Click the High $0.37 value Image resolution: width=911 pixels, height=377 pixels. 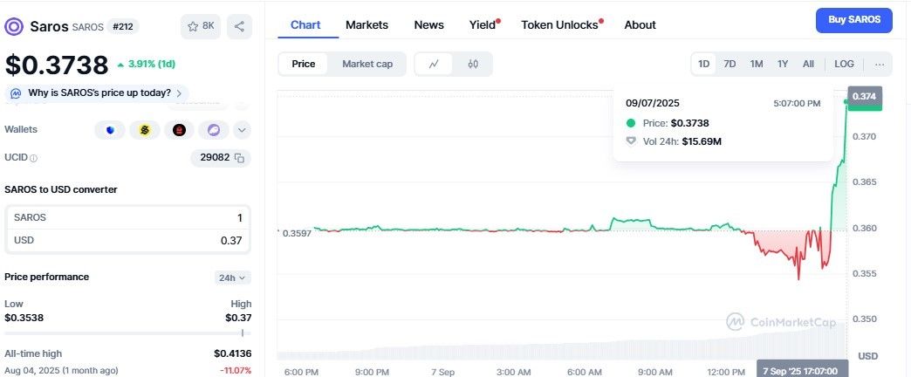coord(238,319)
